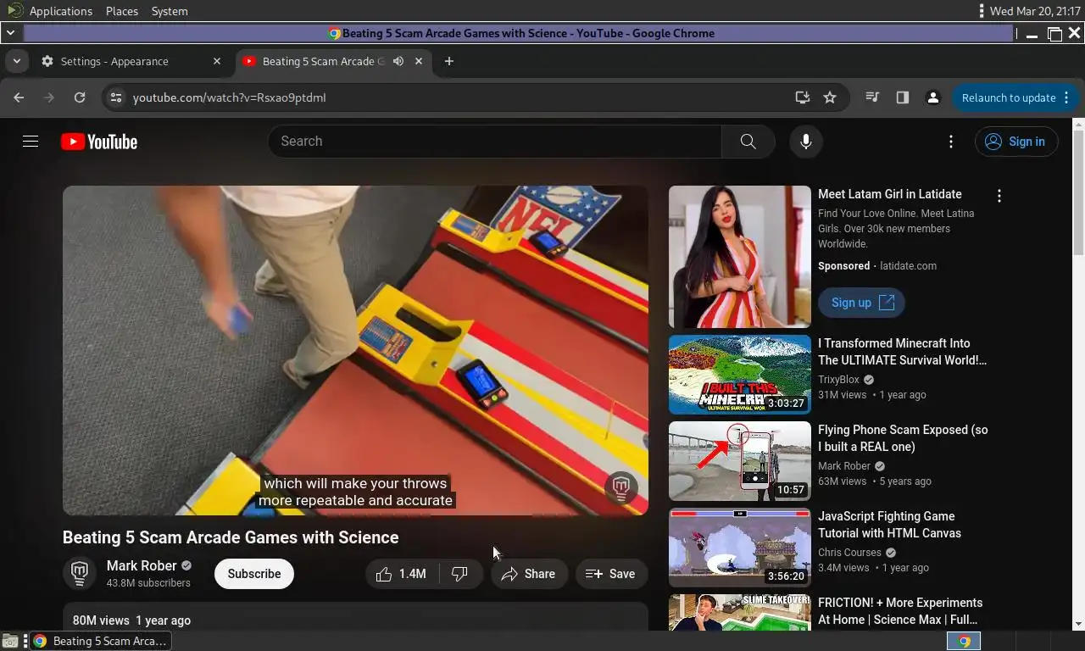Image resolution: width=1085 pixels, height=651 pixels.
Task: Click the Chrome workspace switcher icon
Action: (964, 641)
